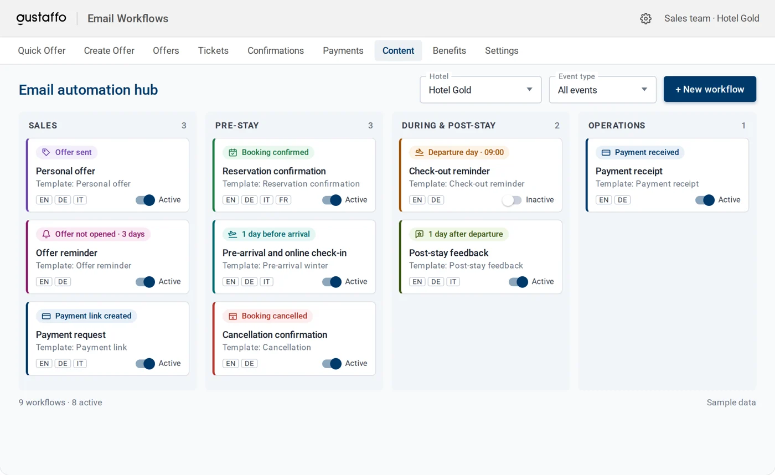Click EN language tag on Offer reminder

(44, 282)
